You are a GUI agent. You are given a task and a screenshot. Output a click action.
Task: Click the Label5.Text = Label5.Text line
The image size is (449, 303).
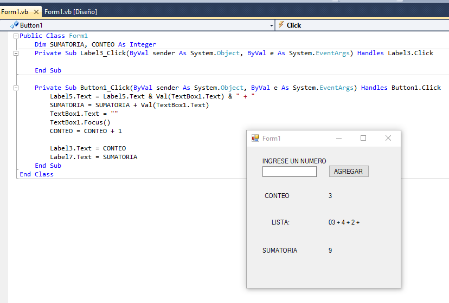point(152,96)
